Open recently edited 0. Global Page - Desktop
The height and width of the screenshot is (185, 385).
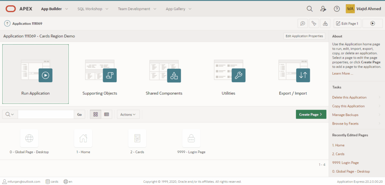point(351,171)
